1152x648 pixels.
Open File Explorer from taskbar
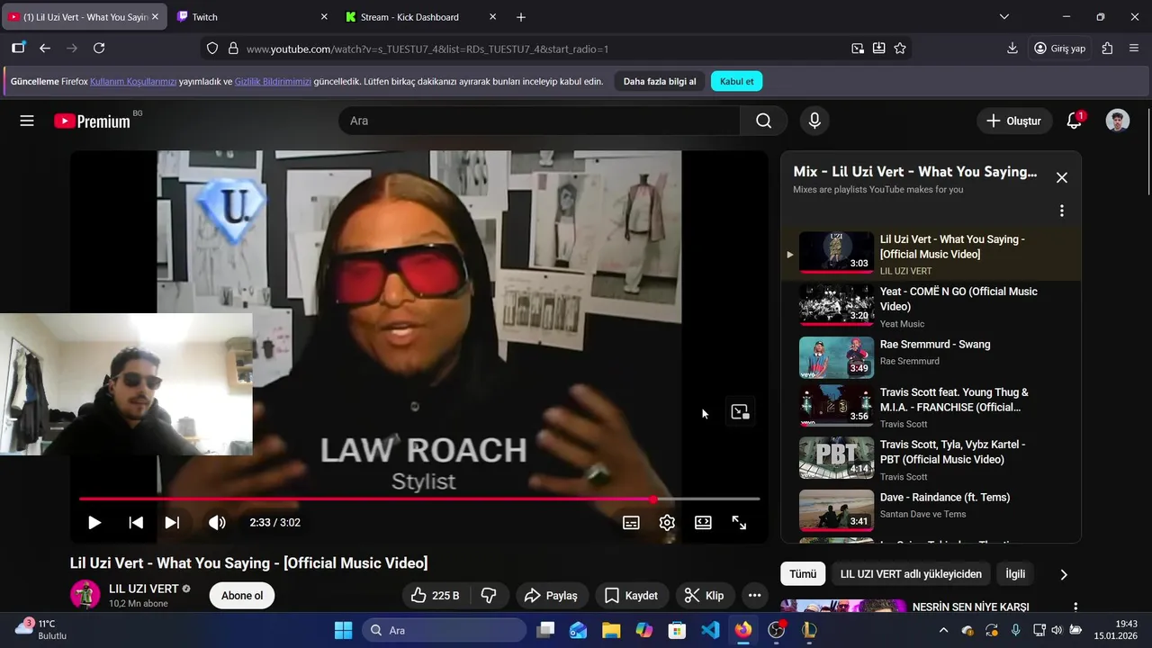(611, 630)
